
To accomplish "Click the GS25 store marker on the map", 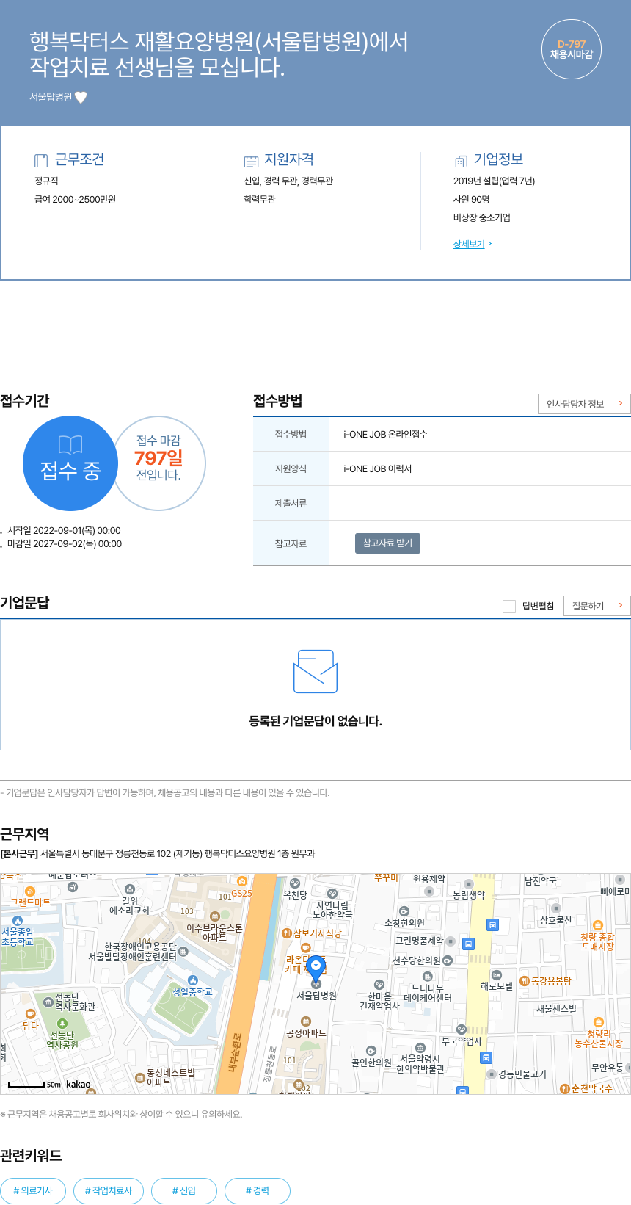I will (242, 881).
